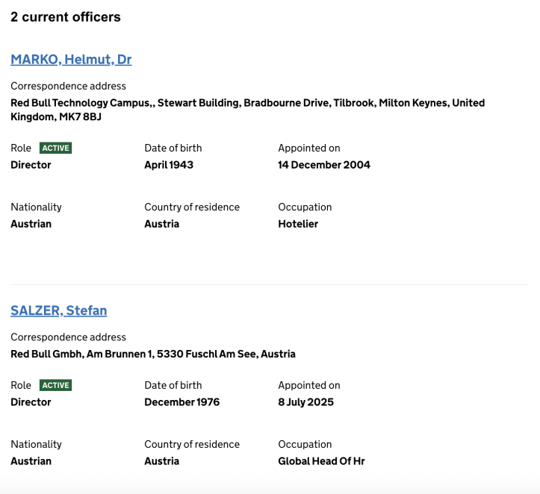Screen dimensions: 540x494
Task: Click the Hotelier occupation value
Action: [298, 224]
